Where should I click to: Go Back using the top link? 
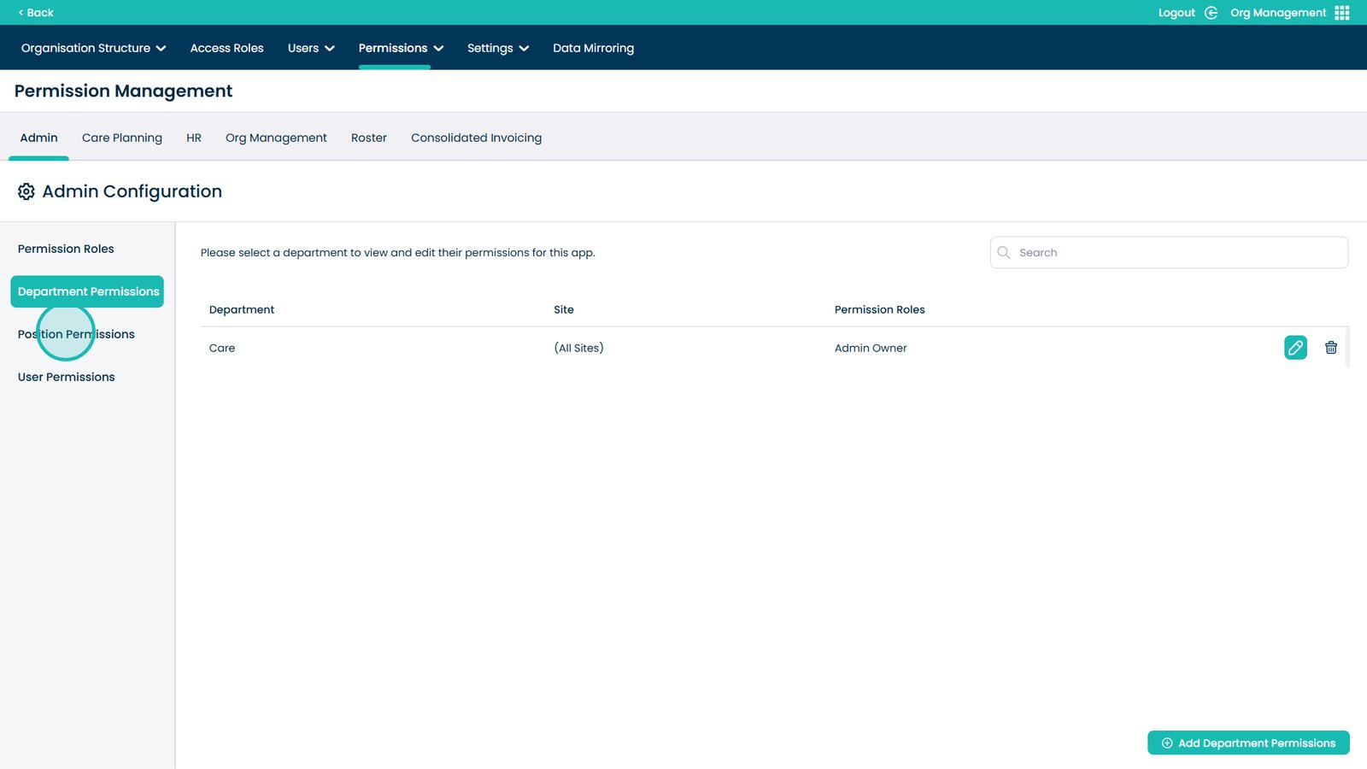point(36,13)
